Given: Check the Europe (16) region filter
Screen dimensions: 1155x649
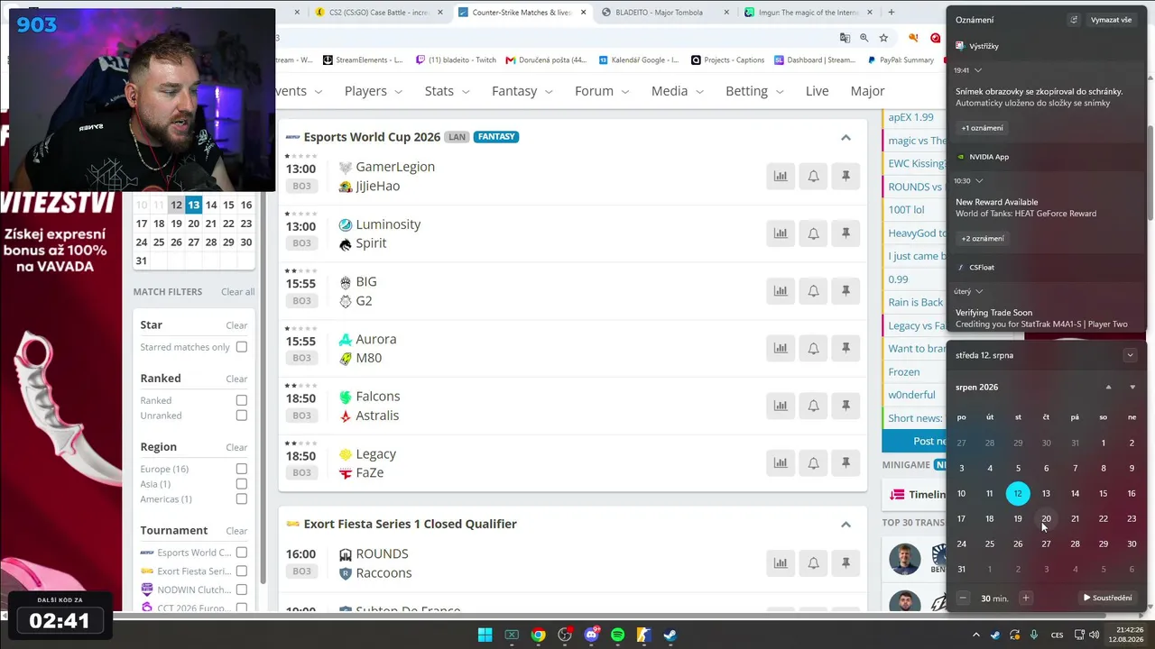Looking at the screenshot, I should tap(242, 469).
